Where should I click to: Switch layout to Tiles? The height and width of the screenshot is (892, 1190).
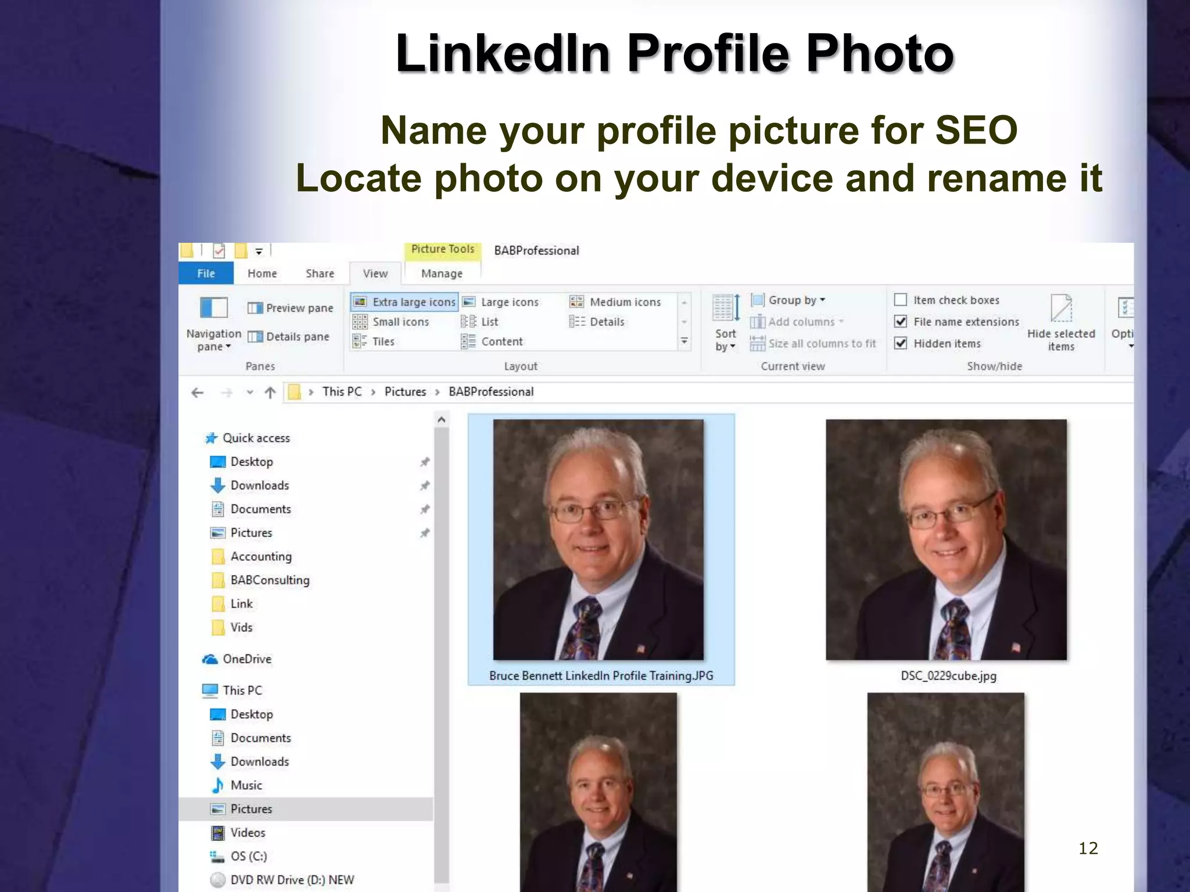(374, 341)
